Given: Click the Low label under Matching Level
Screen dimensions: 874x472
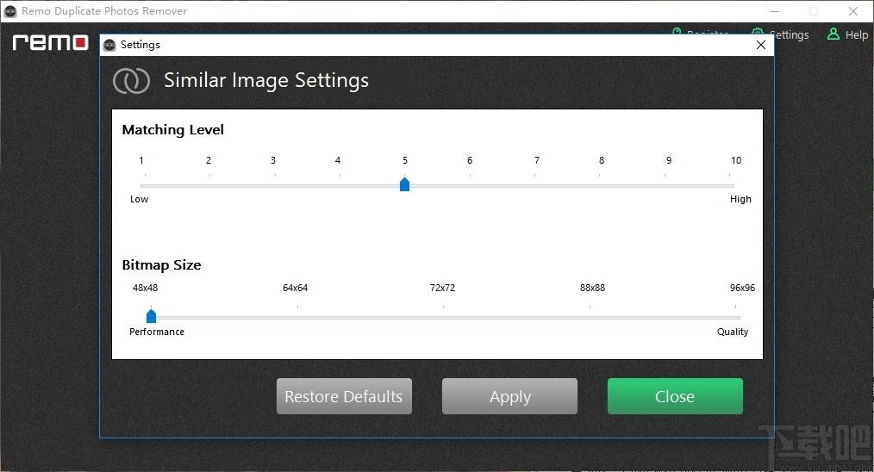Looking at the screenshot, I should pyautogui.click(x=140, y=200).
